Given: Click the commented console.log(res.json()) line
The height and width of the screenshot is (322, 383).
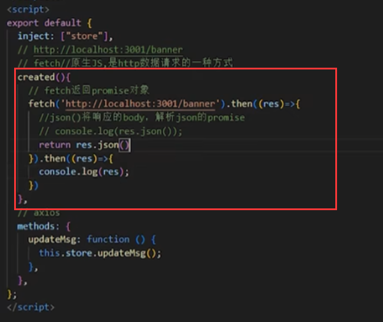Looking at the screenshot, I should pyautogui.click(x=111, y=132).
